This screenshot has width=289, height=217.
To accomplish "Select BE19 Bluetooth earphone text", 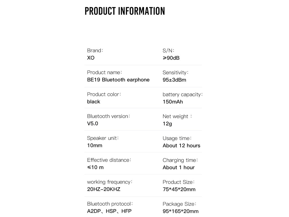I will [118, 80].
